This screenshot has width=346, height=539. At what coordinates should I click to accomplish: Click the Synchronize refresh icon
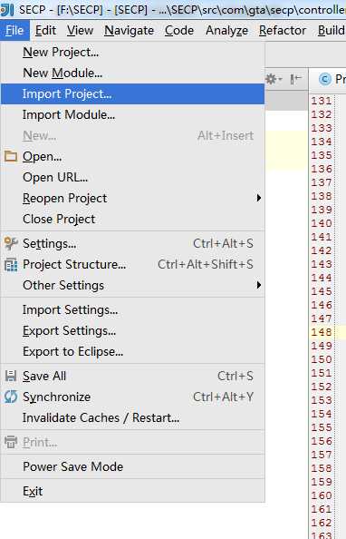pos(11,397)
